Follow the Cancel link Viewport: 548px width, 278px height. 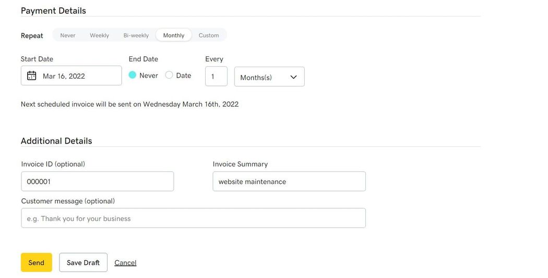[x=125, y=263]
